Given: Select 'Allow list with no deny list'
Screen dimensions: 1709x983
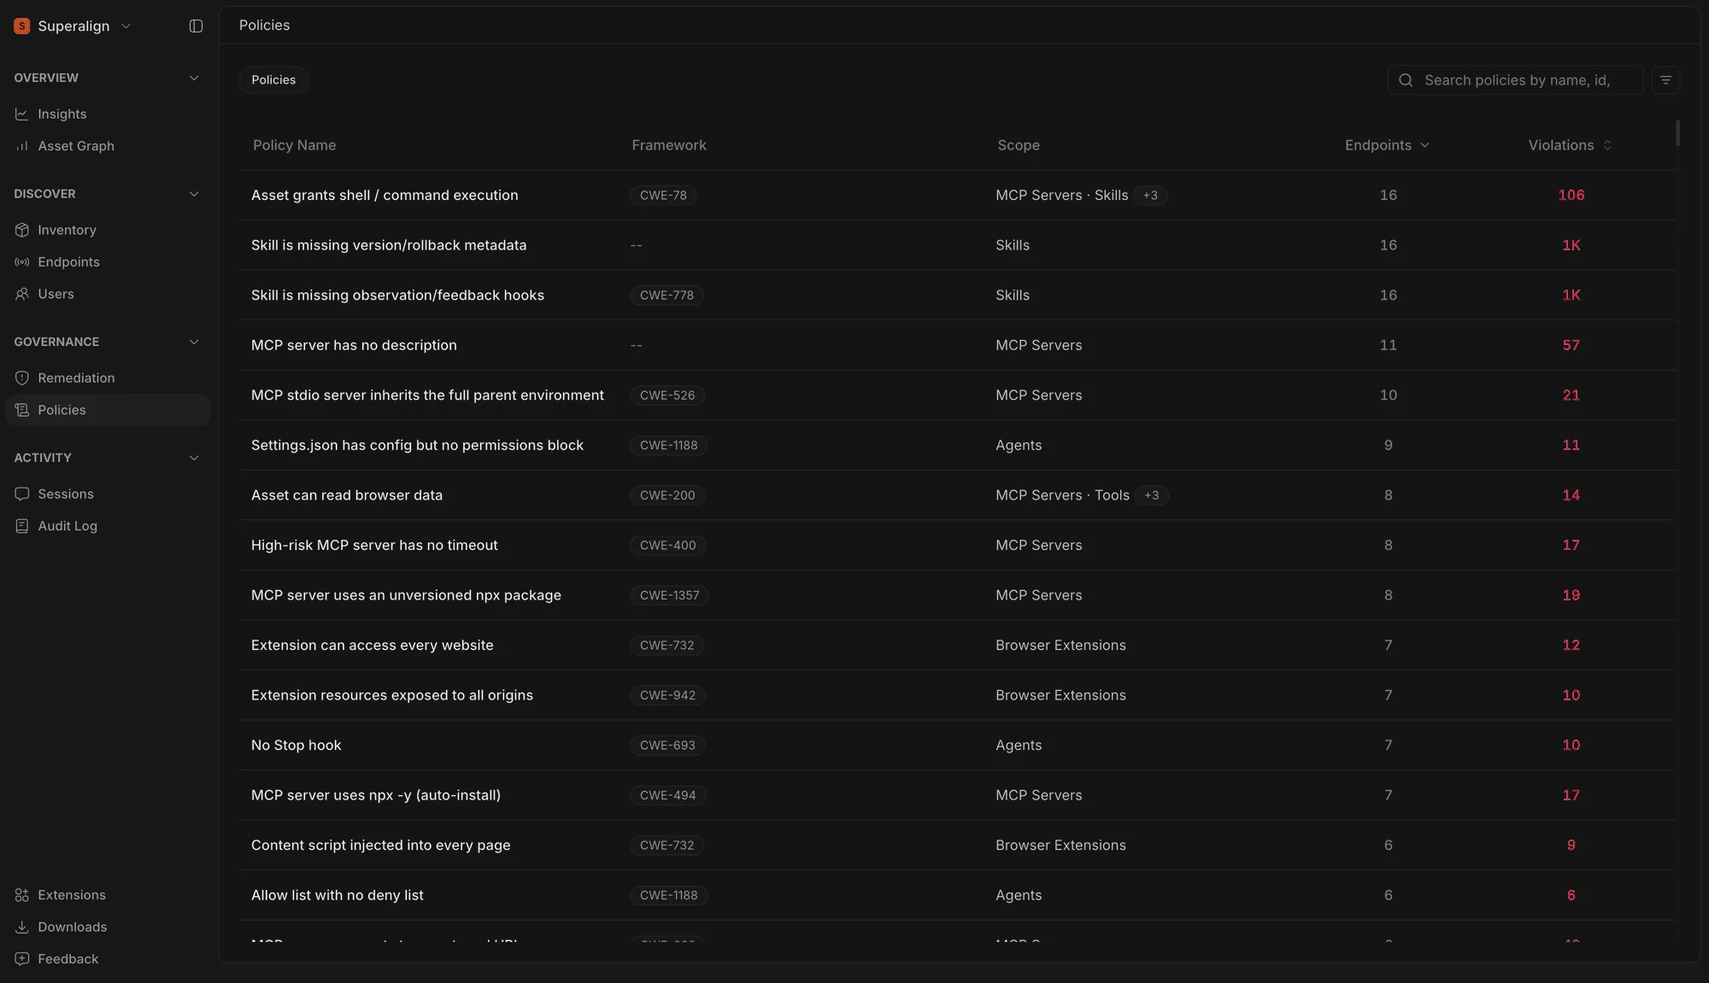Looking at the screenshot, I should click(x=338, y=895).
